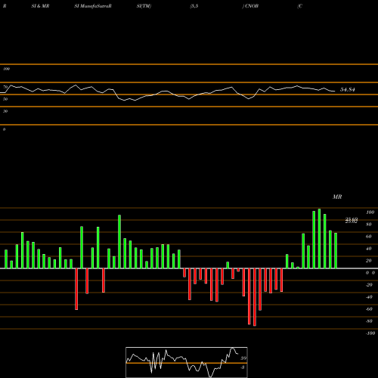Select the CNOB ticker text in header

click(x=252, y=6)
